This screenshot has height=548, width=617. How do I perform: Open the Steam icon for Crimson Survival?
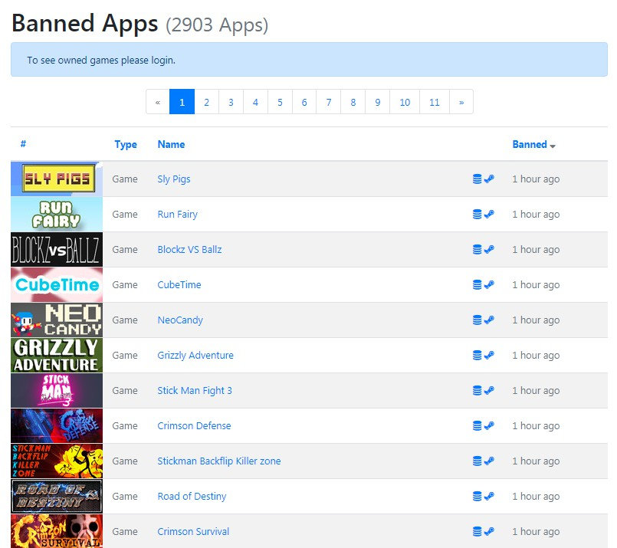[489, 532]
